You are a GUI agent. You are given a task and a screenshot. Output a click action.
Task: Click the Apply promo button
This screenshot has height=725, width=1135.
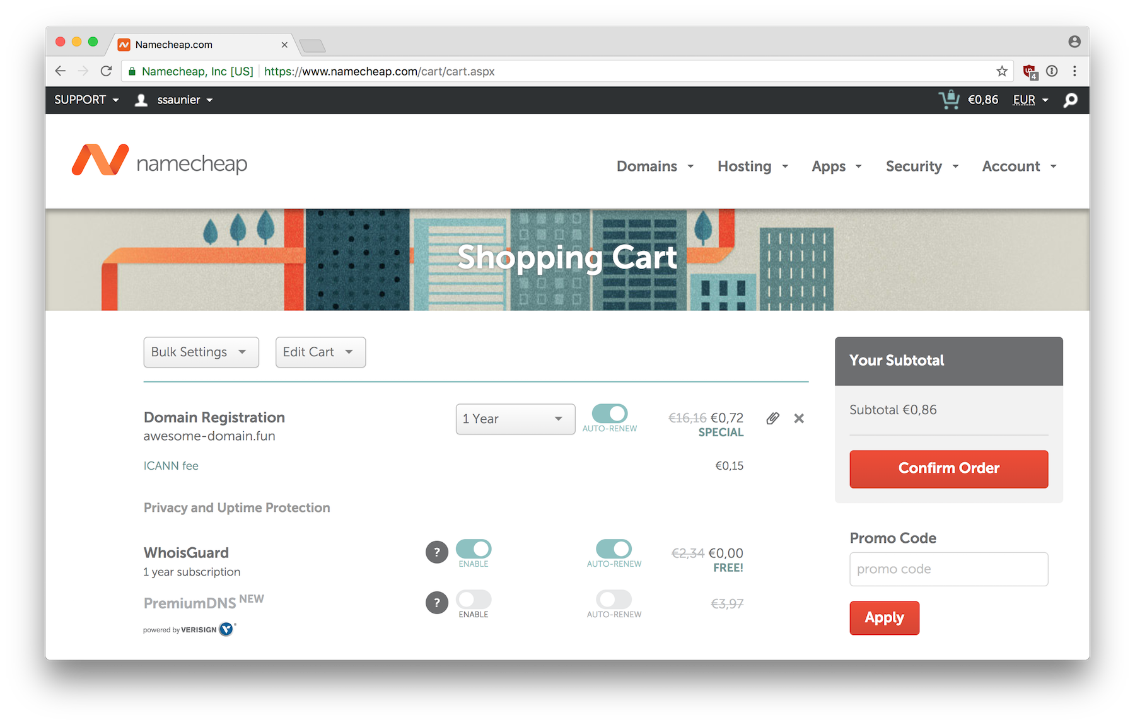(884, 618)
